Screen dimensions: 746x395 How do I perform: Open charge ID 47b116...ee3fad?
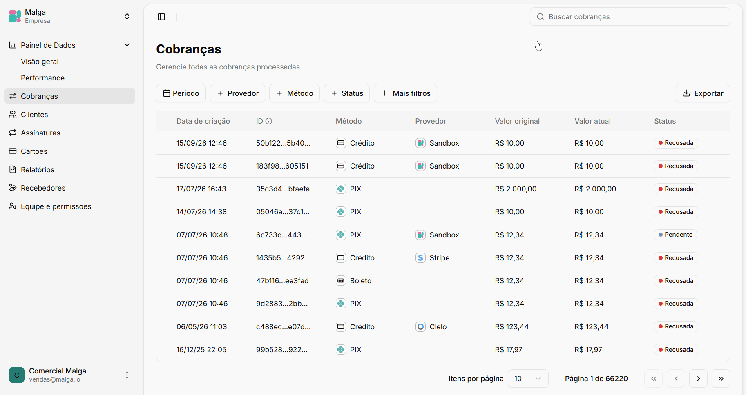pyautogui.click(x=282, y=281)
